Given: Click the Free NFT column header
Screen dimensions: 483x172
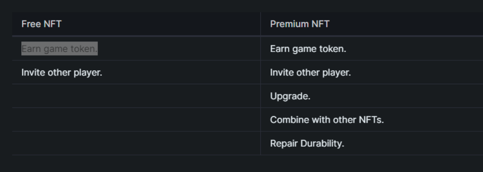Looking at the screenshot, I should [42, 24].
